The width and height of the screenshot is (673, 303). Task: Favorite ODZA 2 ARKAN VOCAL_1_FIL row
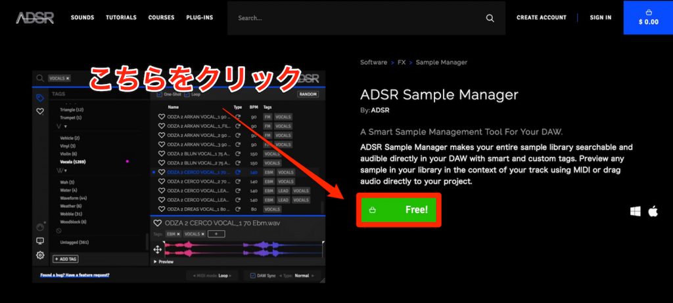[162, 126]
